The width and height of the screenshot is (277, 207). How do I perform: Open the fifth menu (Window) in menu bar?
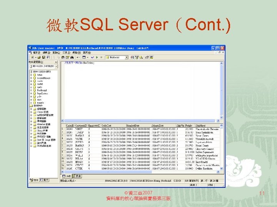click(76, 53)
